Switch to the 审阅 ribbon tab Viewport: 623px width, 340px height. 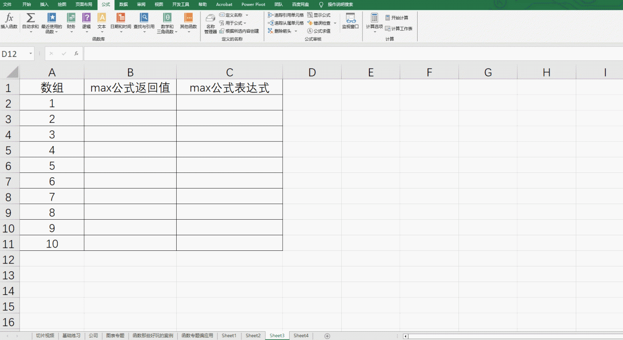click(x=141, y=4)
